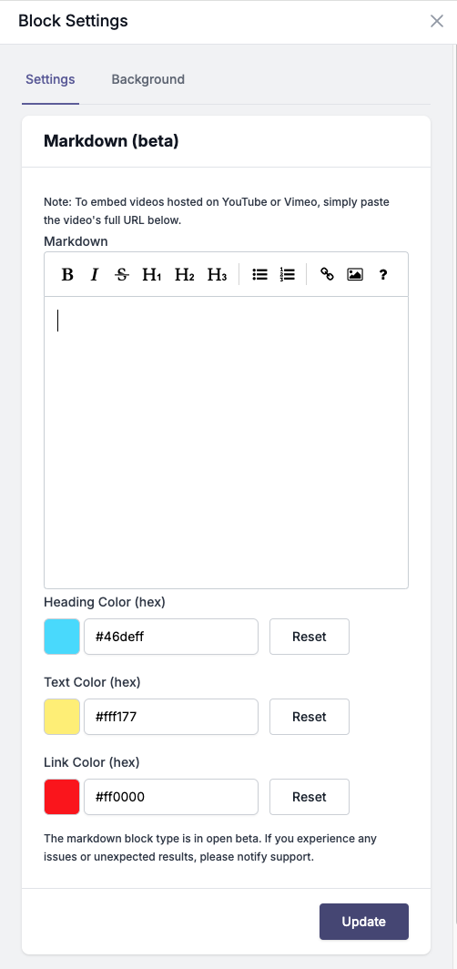The height and width of the screenshot is (969, 457).
Task: Reset the Link Color
Action: [x=310, y=797]
